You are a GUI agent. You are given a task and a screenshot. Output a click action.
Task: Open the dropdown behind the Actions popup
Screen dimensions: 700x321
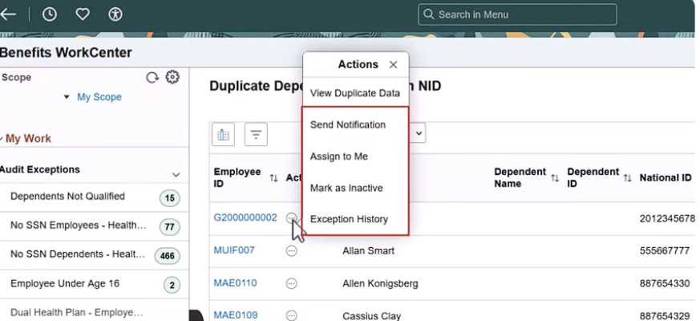418,133
